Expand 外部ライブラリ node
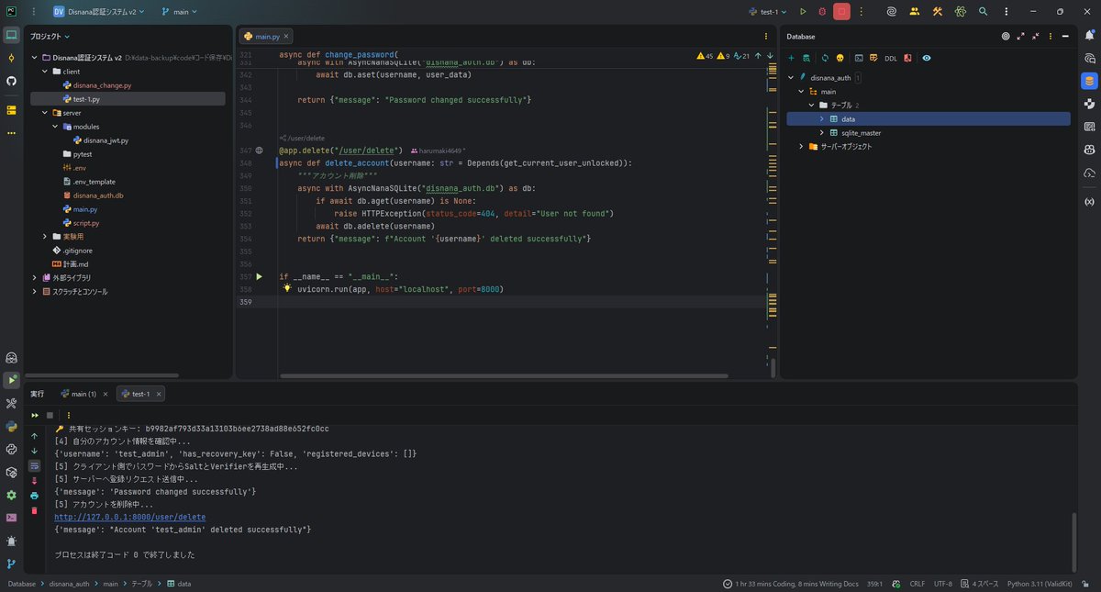This screenshot has width=1101, height=592. click(35, 277)
